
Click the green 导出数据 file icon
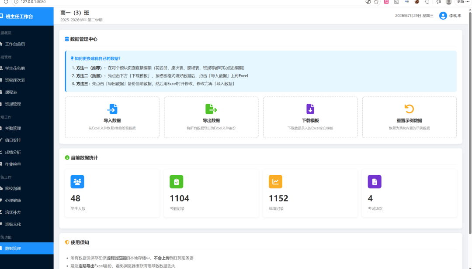tap(211, 109)
